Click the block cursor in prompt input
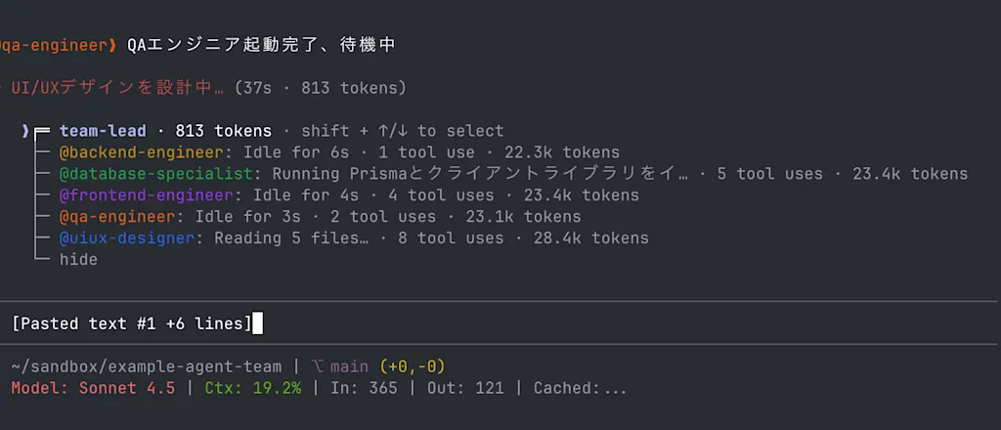Screen dimensions: 1001x430 257,323
